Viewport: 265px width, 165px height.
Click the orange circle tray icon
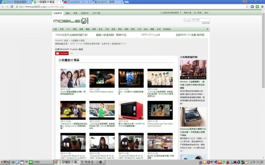205,162
